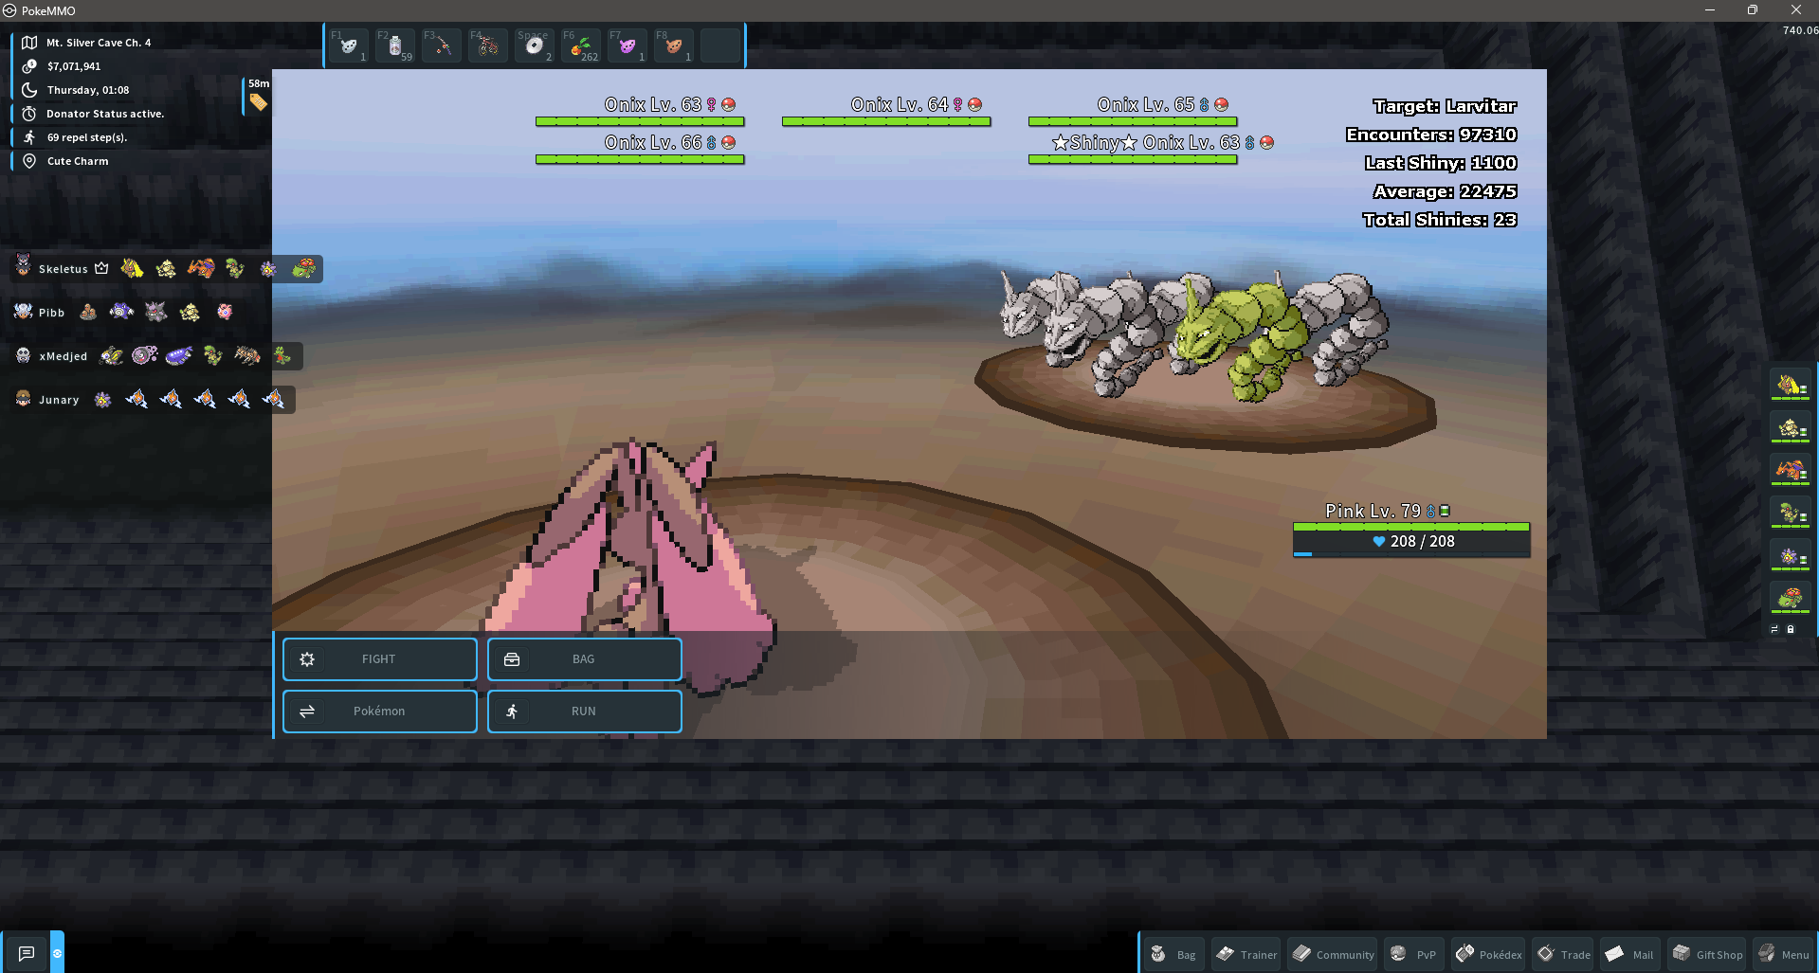Click the map icon beside Mt. Silver Cave

coord(29,43)
